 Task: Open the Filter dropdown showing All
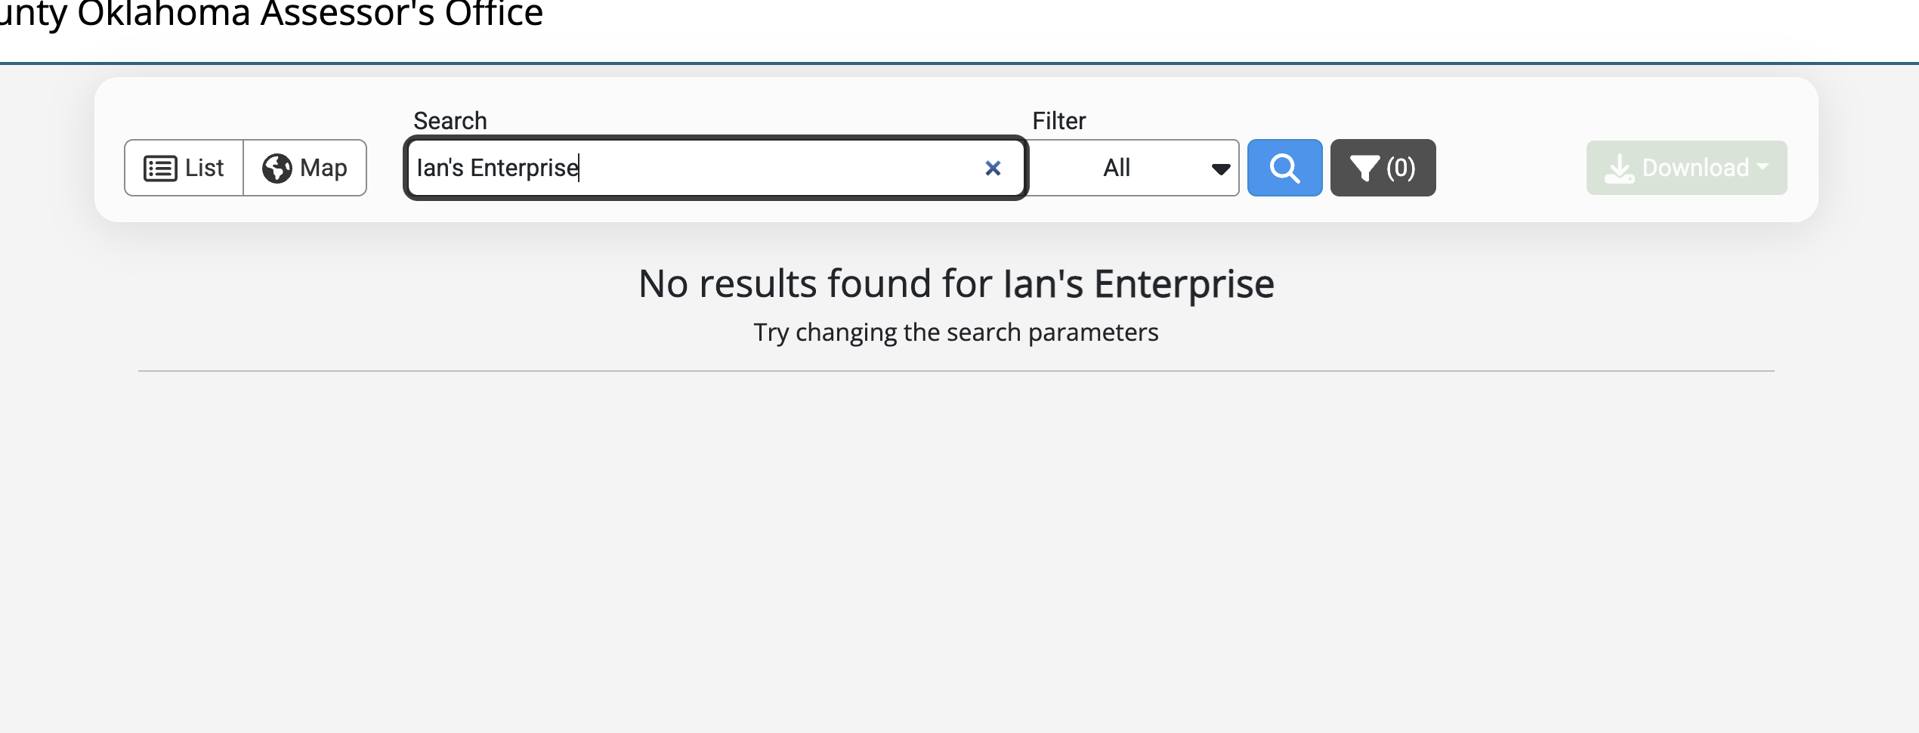(x=1133, y=168)
